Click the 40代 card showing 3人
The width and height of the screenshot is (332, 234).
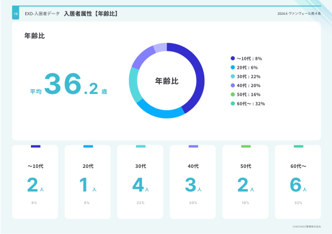193,182
